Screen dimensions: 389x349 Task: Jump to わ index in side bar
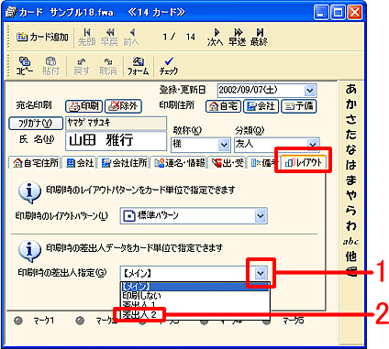tap(351, 225)
